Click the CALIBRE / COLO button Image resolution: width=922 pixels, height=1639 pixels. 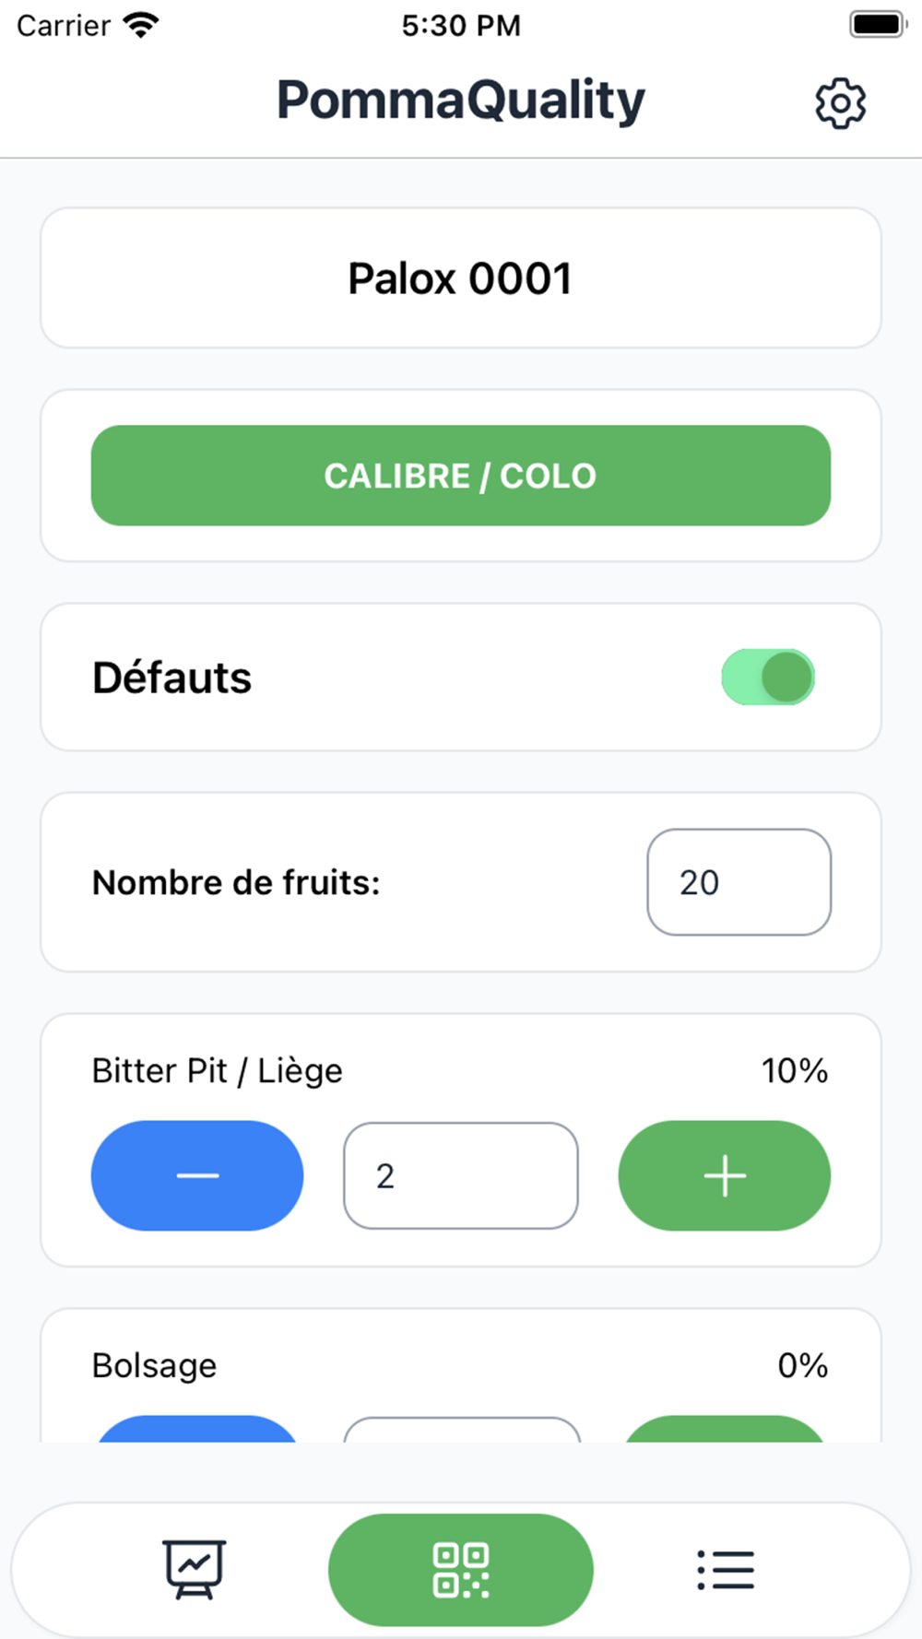461,476
